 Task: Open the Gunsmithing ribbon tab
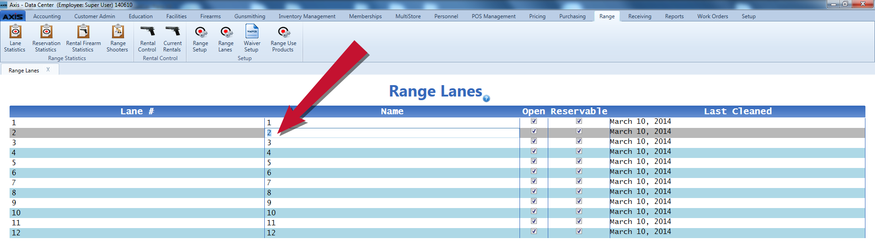tap(250, 16)
